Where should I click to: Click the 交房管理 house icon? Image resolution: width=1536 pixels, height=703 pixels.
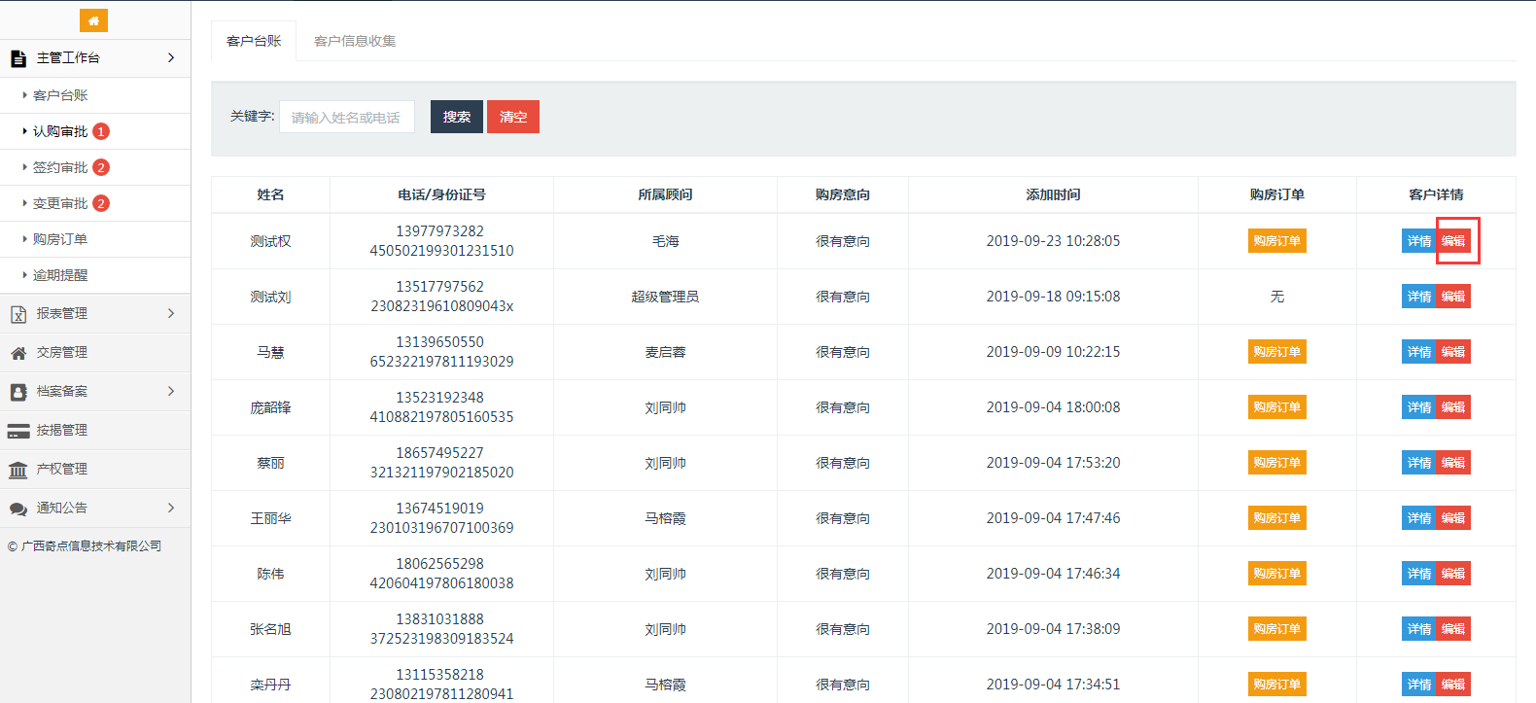18,353
